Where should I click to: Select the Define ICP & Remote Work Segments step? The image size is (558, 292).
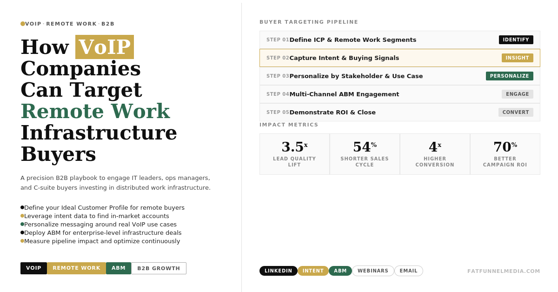(352, 40)
